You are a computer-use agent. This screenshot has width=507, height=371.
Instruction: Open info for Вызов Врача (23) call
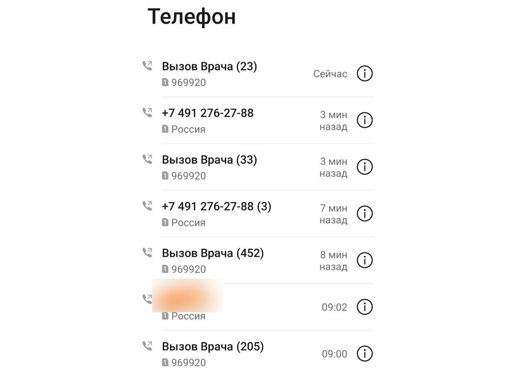(x=365, y=74)
